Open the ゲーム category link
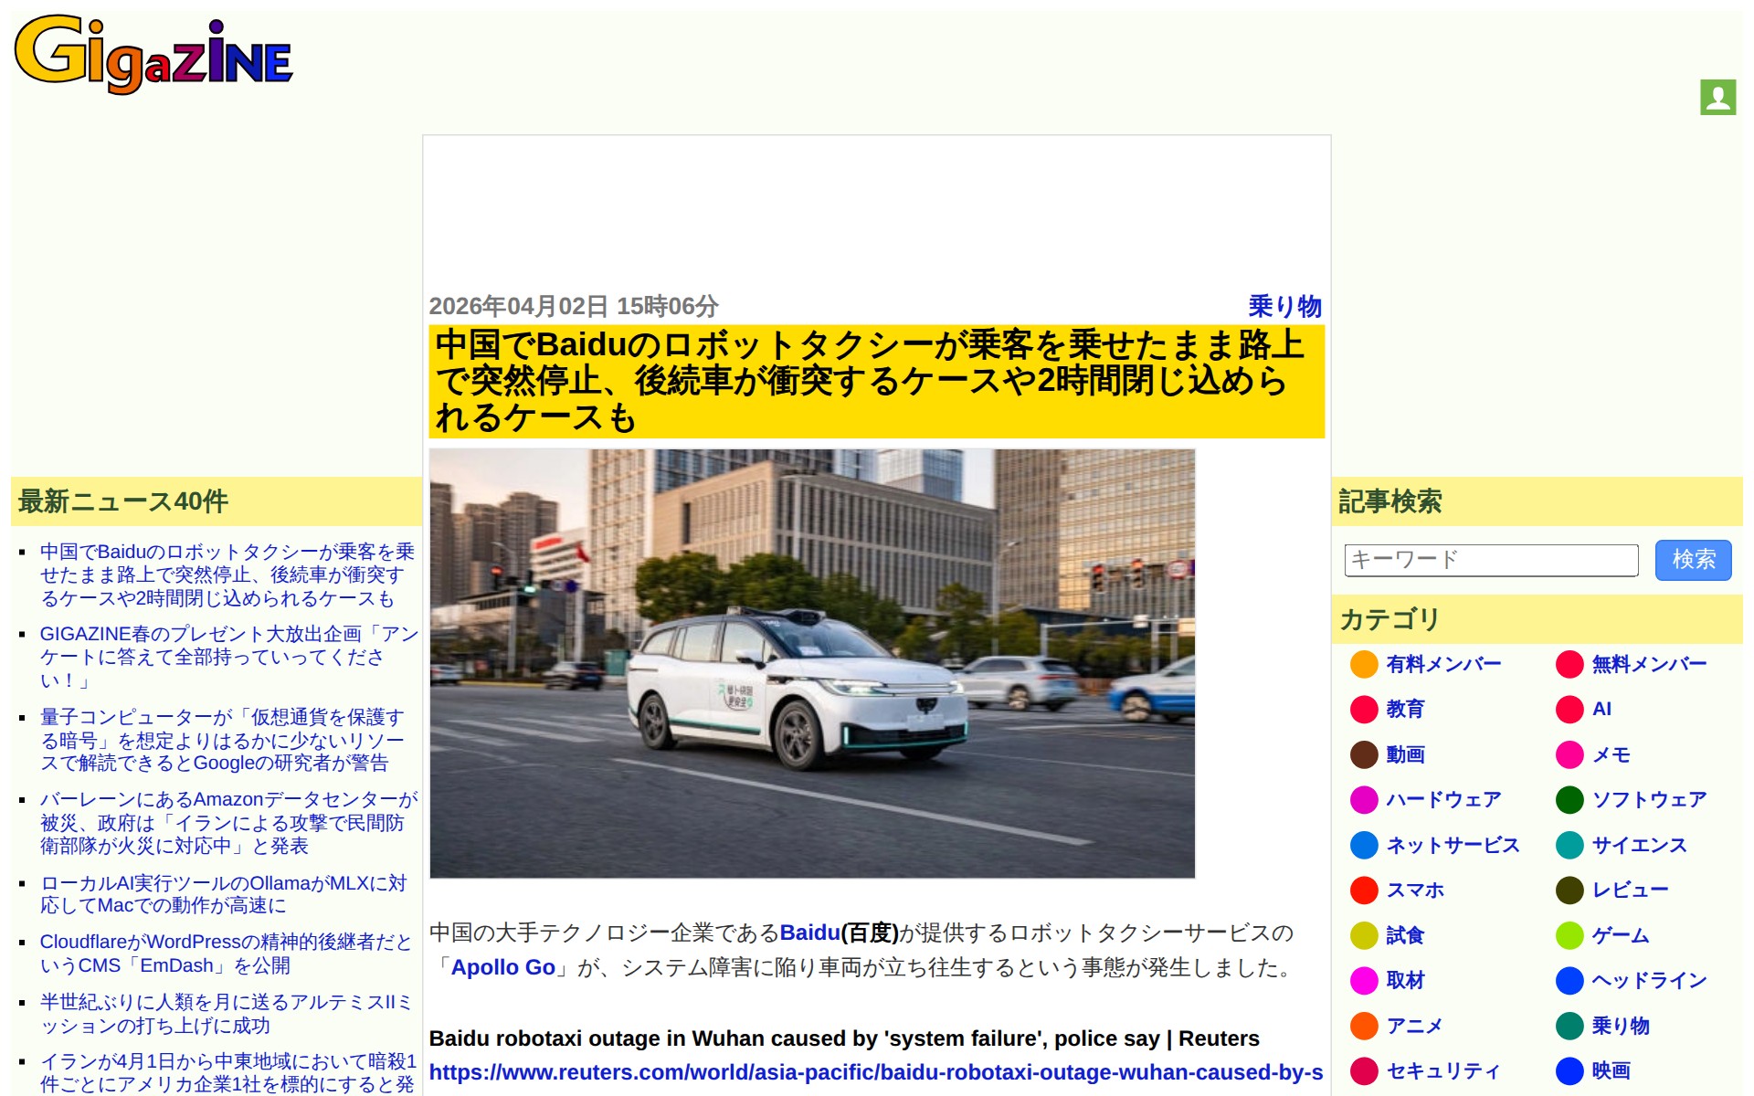This screenshot has width=1754, height=1096. (1620, 935)
